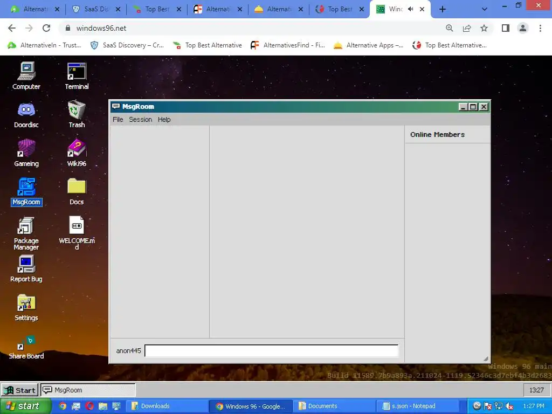Click the MsgRoom title bar chat icon
Screen dimensions: 552x414
(115, 106)
